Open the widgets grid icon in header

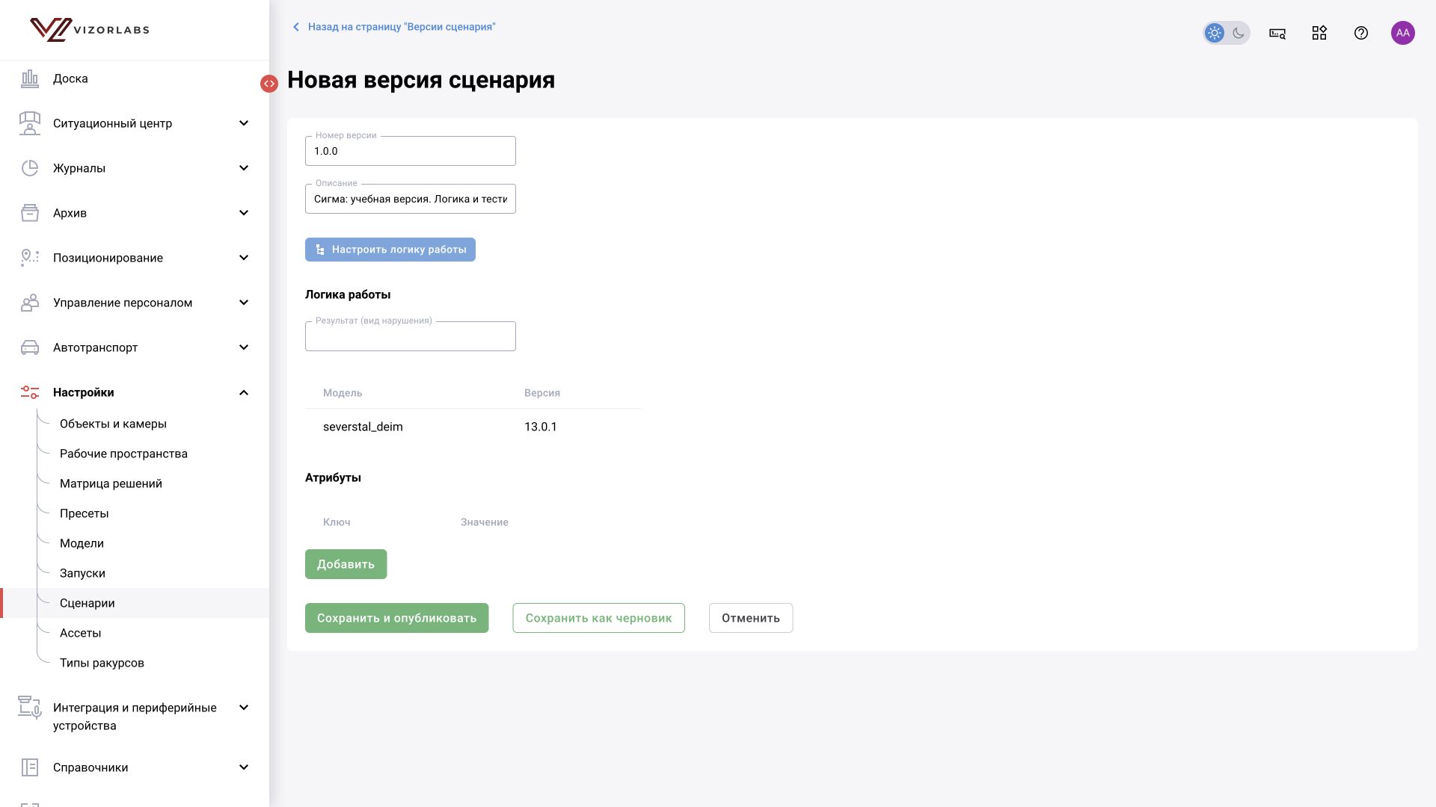pyautogui.click(x=1319, y=33)
